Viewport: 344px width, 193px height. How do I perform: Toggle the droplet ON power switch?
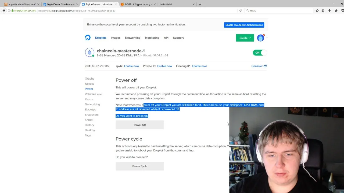pyautogui.click(x=260, y=53)
